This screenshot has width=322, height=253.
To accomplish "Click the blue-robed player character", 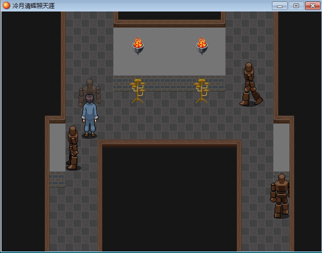I will coord(89,116).
